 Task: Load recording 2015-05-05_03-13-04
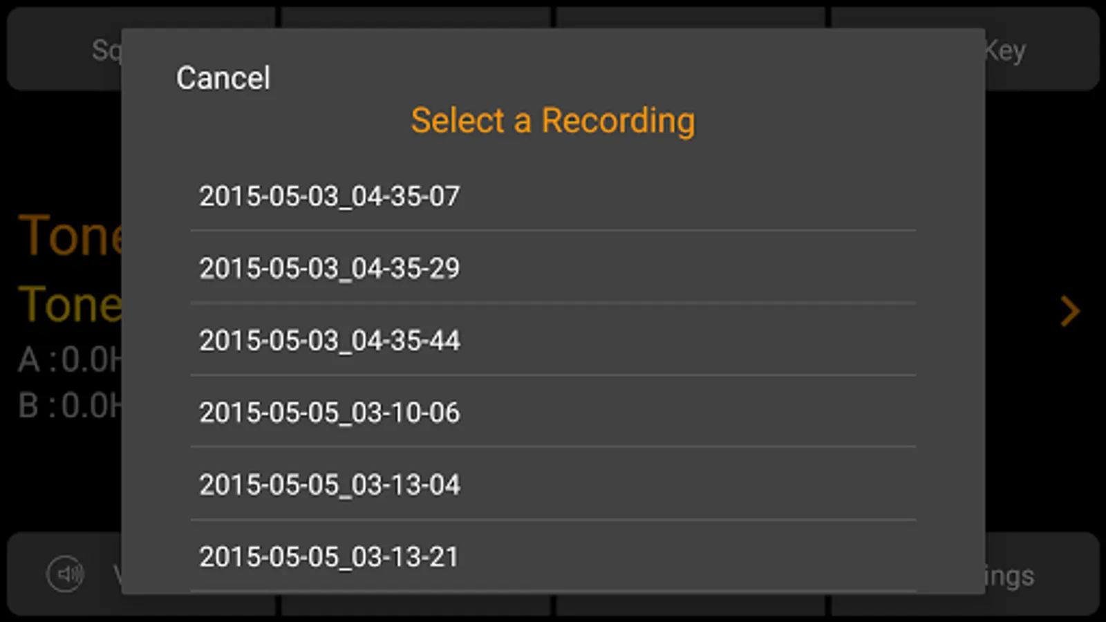329,484
